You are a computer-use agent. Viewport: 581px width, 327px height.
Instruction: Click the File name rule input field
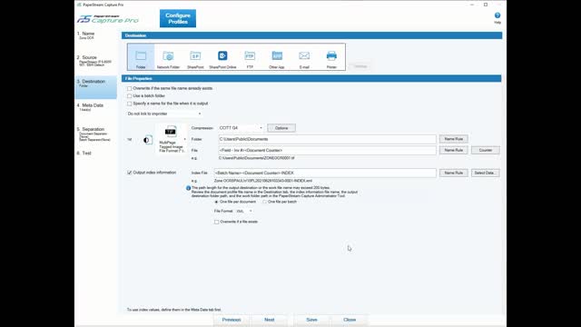[x=327, y=150]
